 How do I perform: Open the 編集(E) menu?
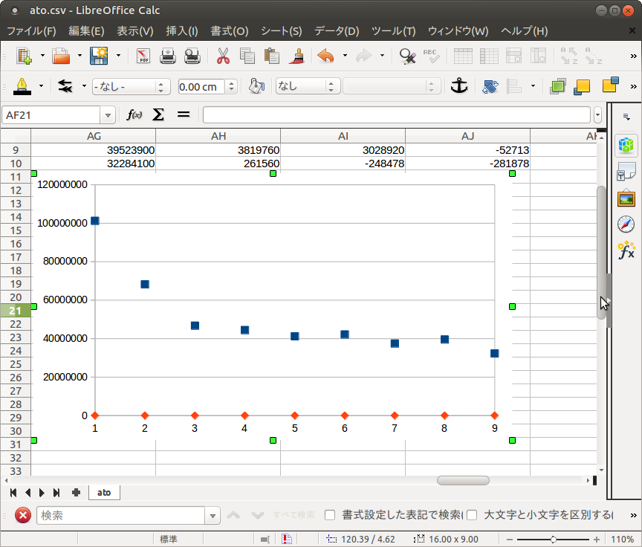86,31
